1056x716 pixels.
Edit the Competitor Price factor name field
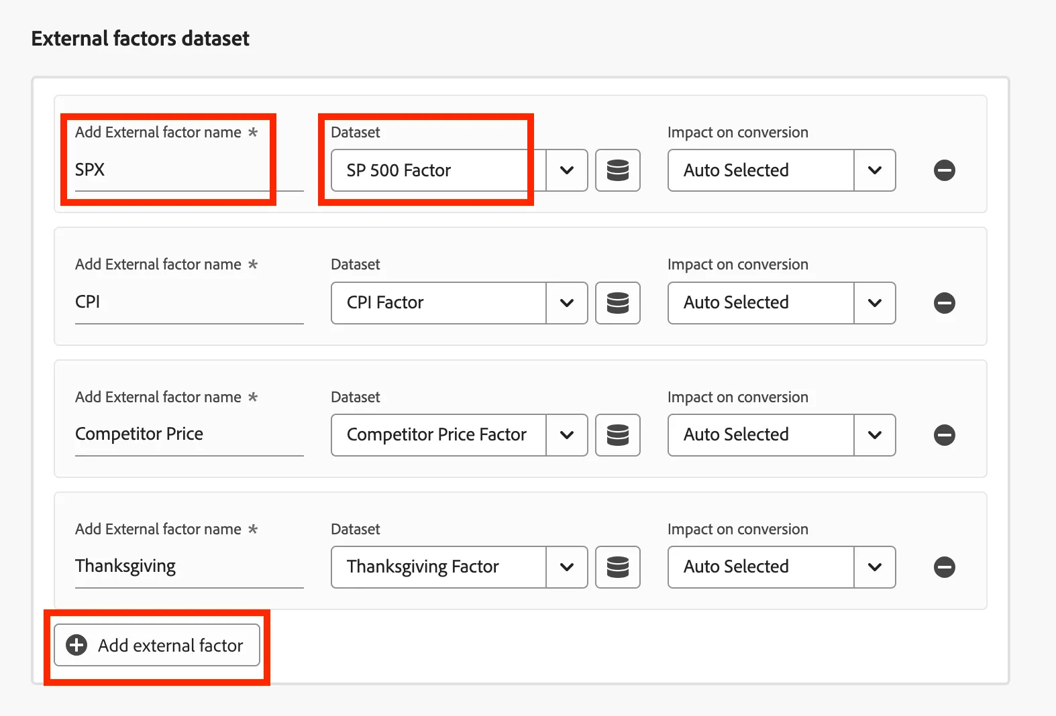coord(189,434)
